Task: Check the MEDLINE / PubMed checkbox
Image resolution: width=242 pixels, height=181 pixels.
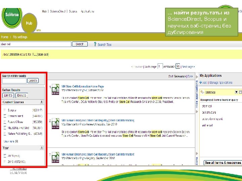Action: tap(5, 128)
